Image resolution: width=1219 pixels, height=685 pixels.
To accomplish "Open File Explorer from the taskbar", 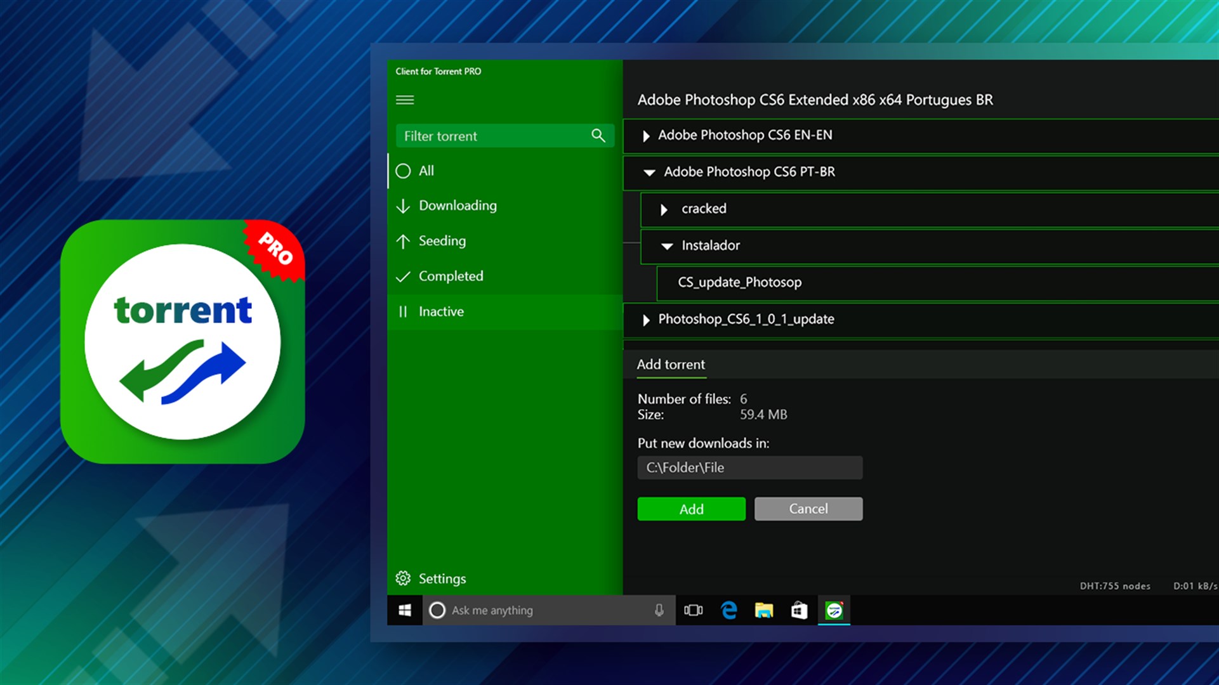I will coord(763,610).
